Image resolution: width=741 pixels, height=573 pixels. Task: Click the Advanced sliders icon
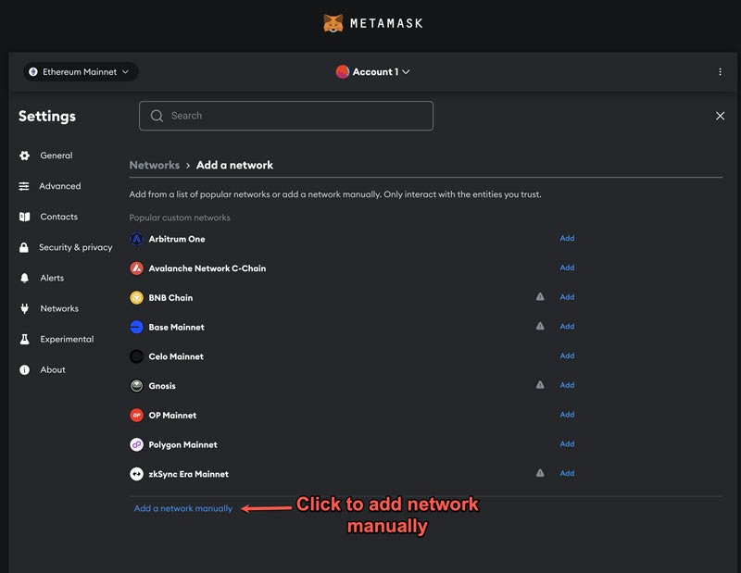(24, 186)
